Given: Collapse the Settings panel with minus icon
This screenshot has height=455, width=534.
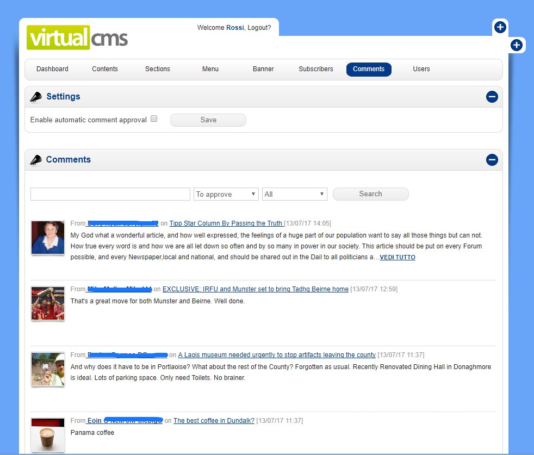Looking at the screenshot, I should [x=492, y=97].
